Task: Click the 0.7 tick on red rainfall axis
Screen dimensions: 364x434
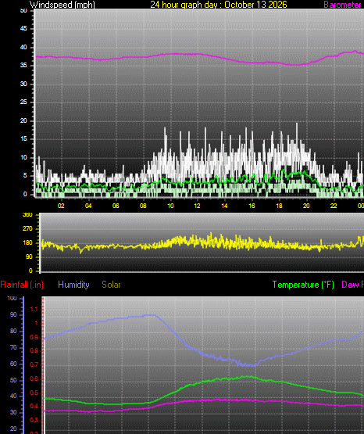Action: click(x=34, y=365)
